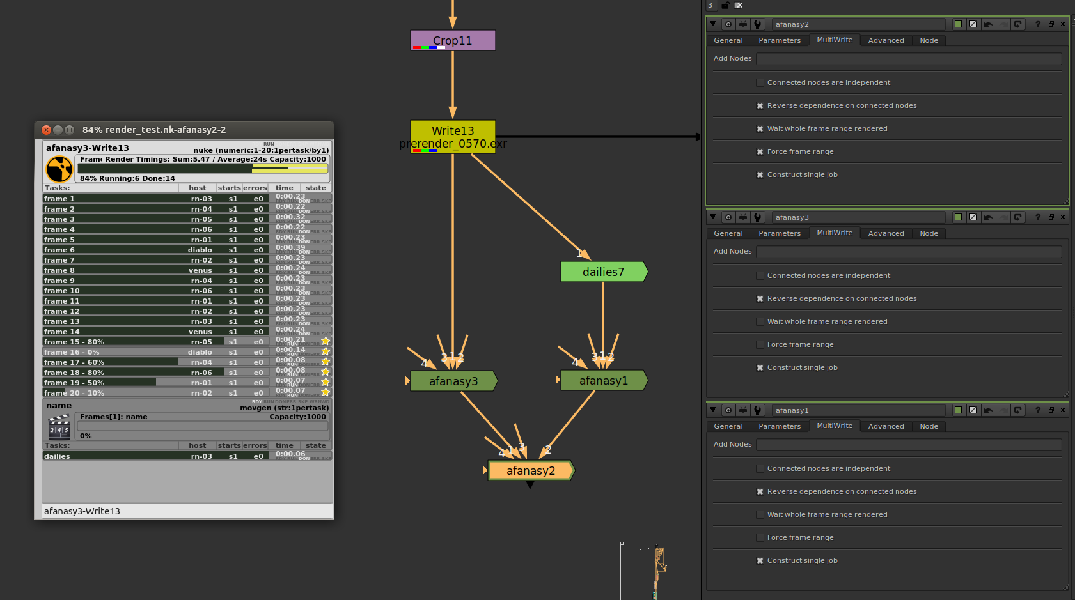The image size is (1075, 600).
Task: Click afanasy1 panel's revert icon
Action: 1017,410
